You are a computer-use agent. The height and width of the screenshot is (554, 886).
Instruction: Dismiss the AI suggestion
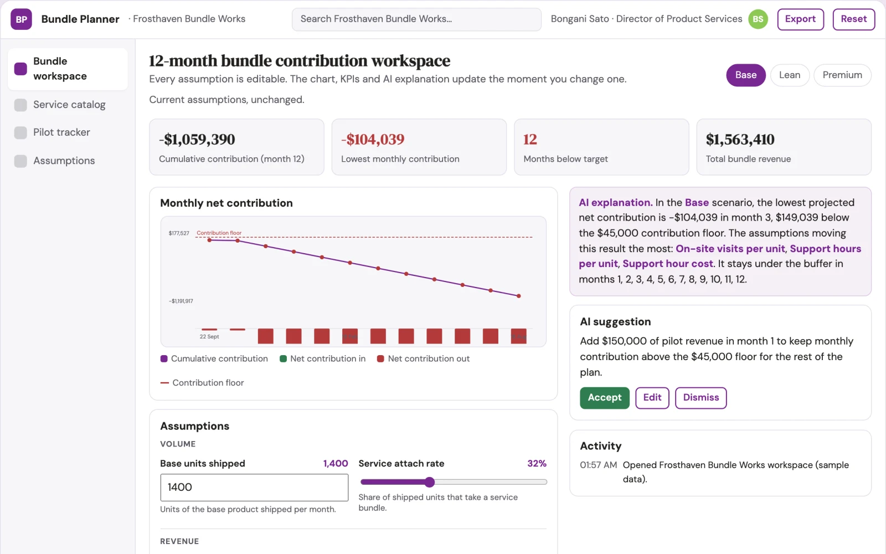pos(701,398)
